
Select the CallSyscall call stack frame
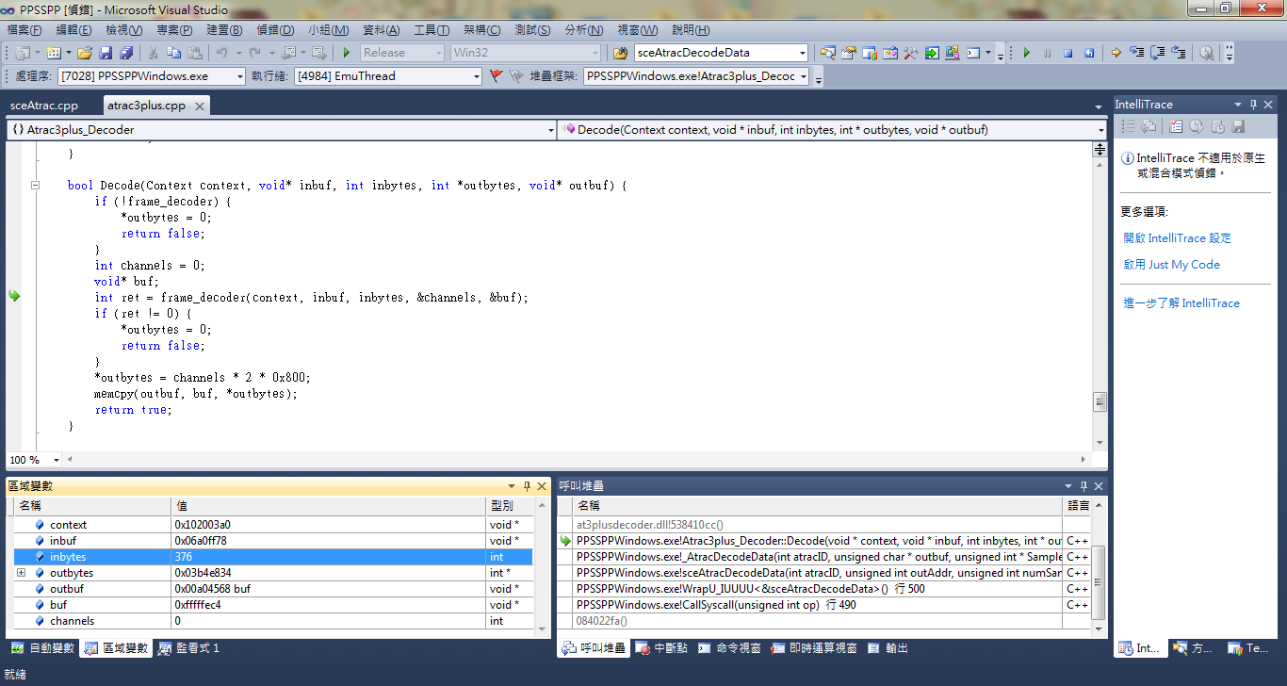[824, 605]
